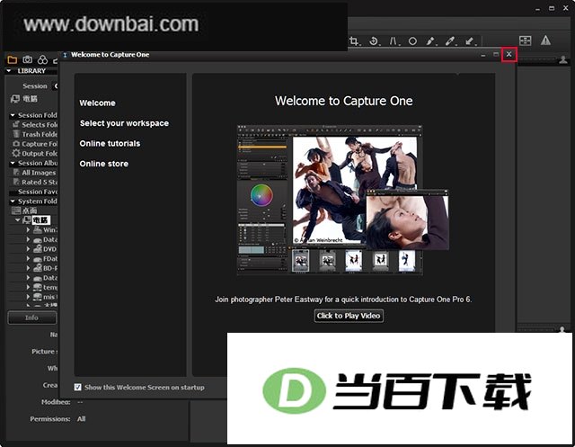Collapse the Session Folders group

click(13, 115)
